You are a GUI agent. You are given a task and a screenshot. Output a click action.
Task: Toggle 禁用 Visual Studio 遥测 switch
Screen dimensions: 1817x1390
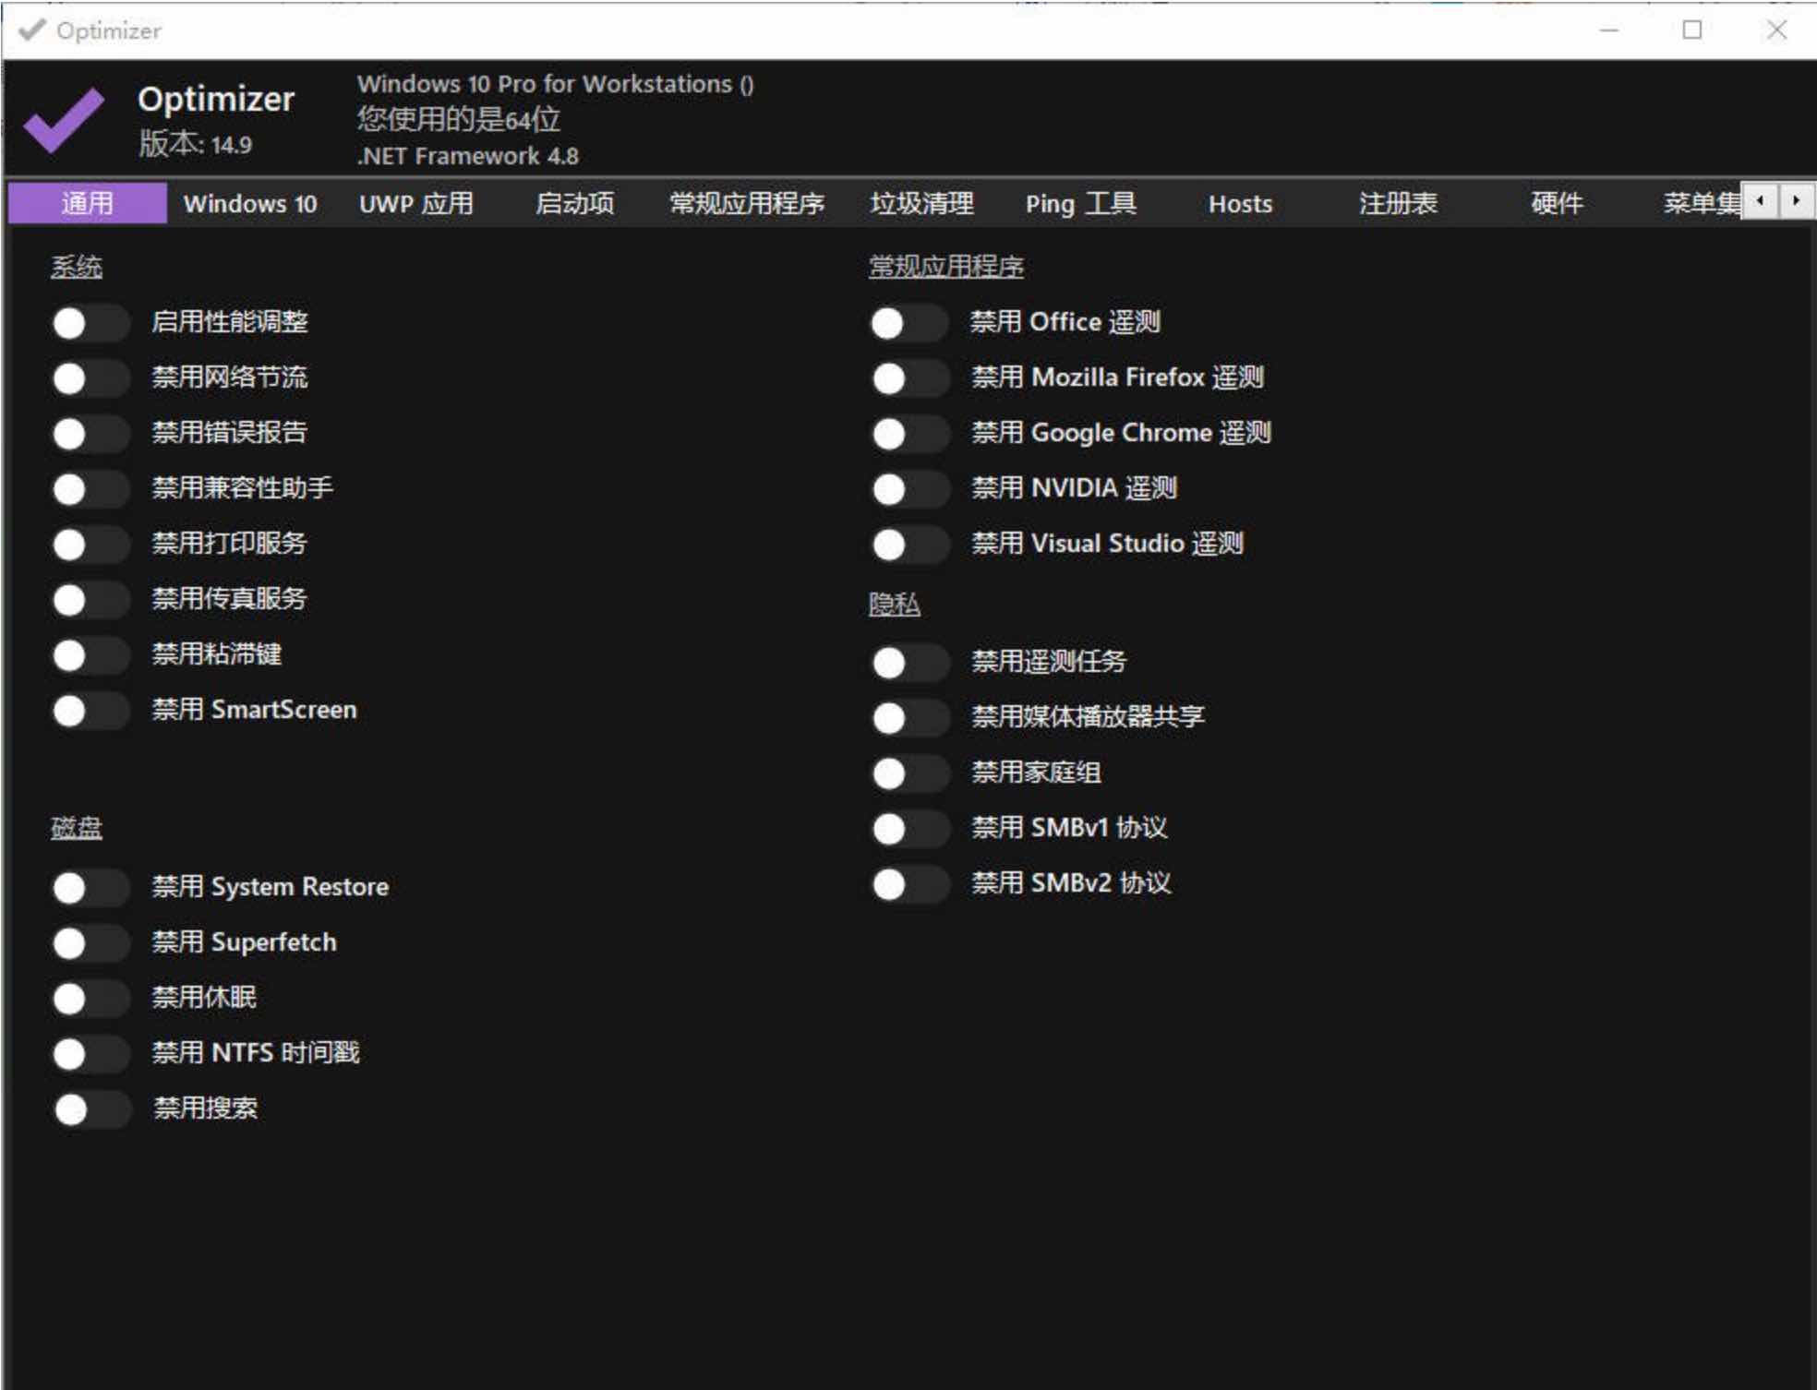[909, 545]
